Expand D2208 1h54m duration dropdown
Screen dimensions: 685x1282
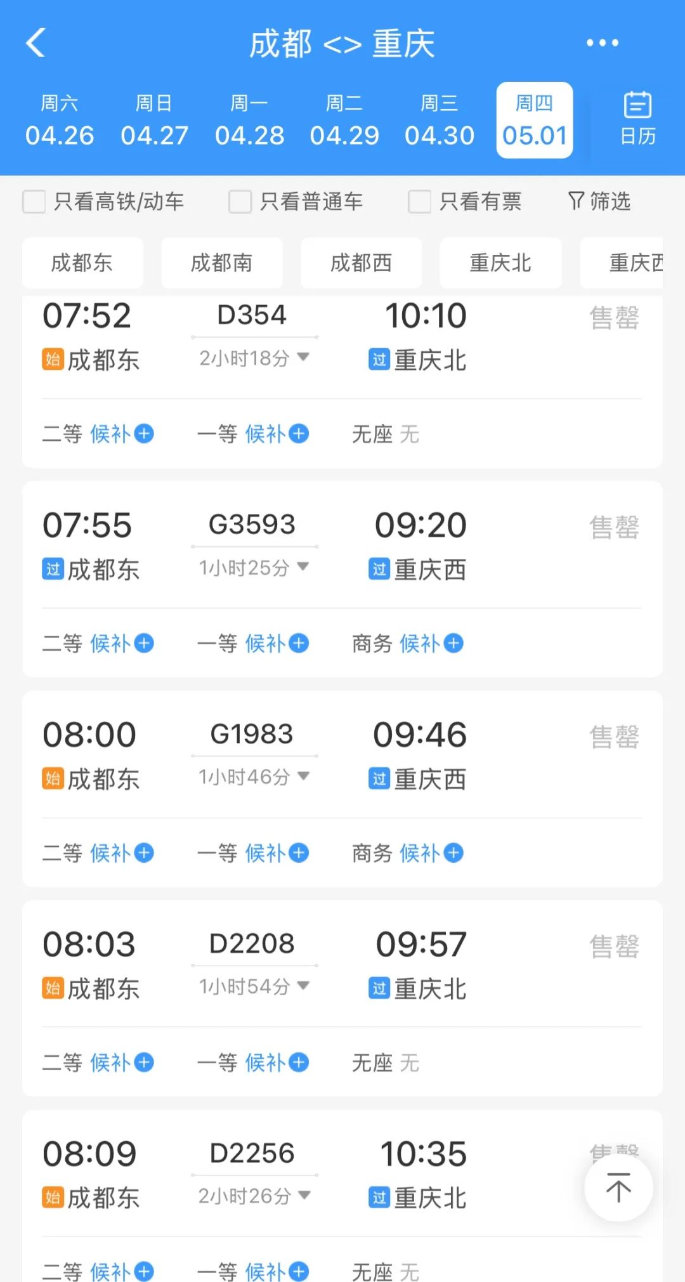[303, 985]
